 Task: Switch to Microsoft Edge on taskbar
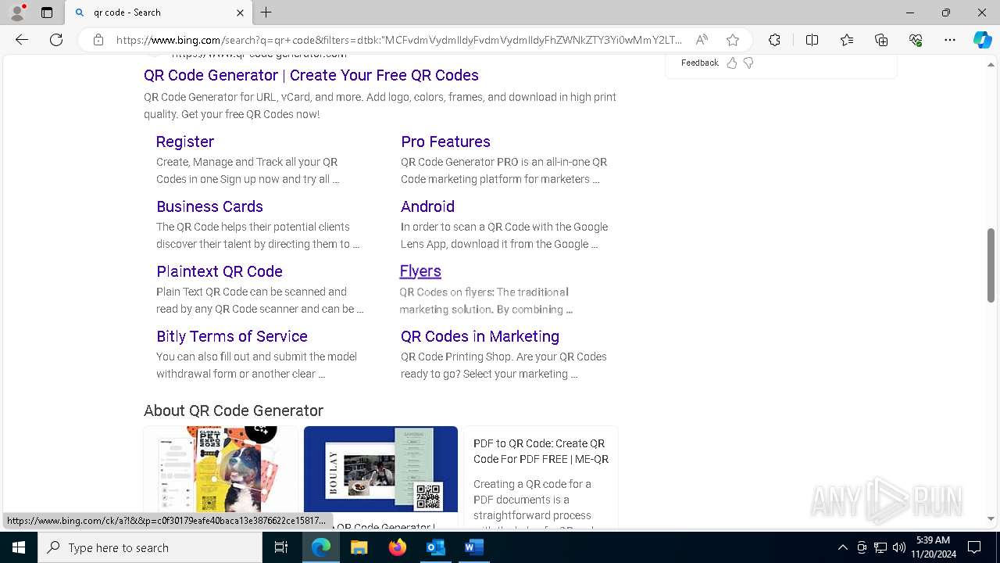click(321, 547)
